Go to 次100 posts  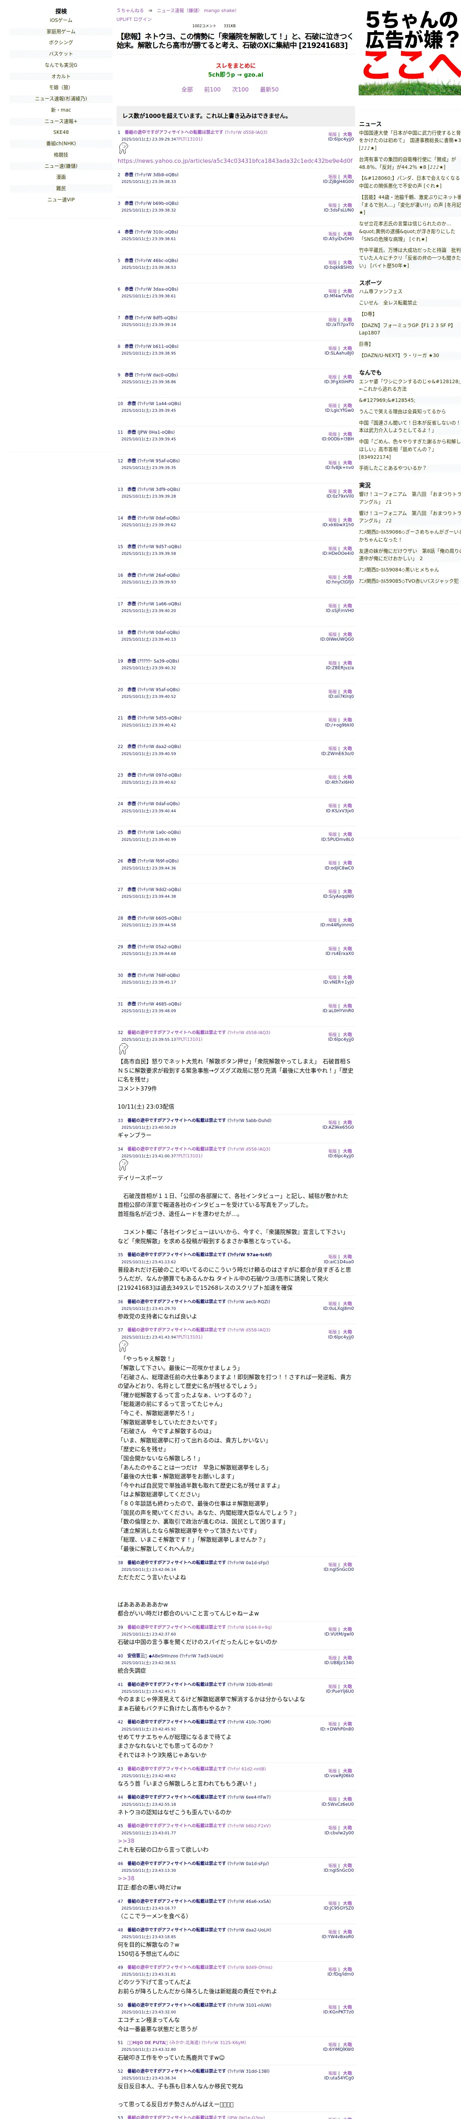point(240,90)
